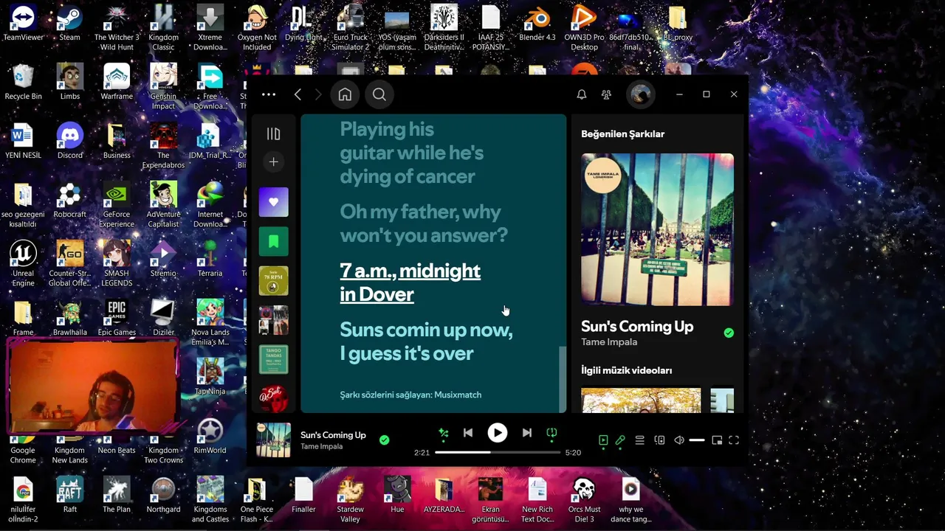Toggle the Now Playing view
945x531 pixels.
point(603,440)
